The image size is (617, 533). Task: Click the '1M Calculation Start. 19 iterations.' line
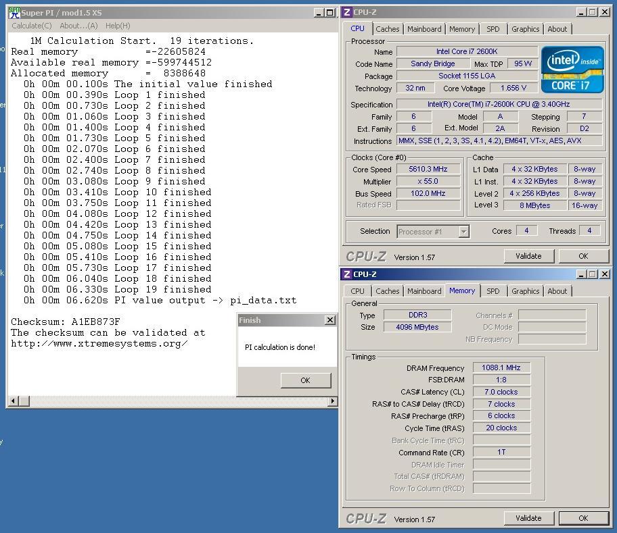[x=142, y=41]
